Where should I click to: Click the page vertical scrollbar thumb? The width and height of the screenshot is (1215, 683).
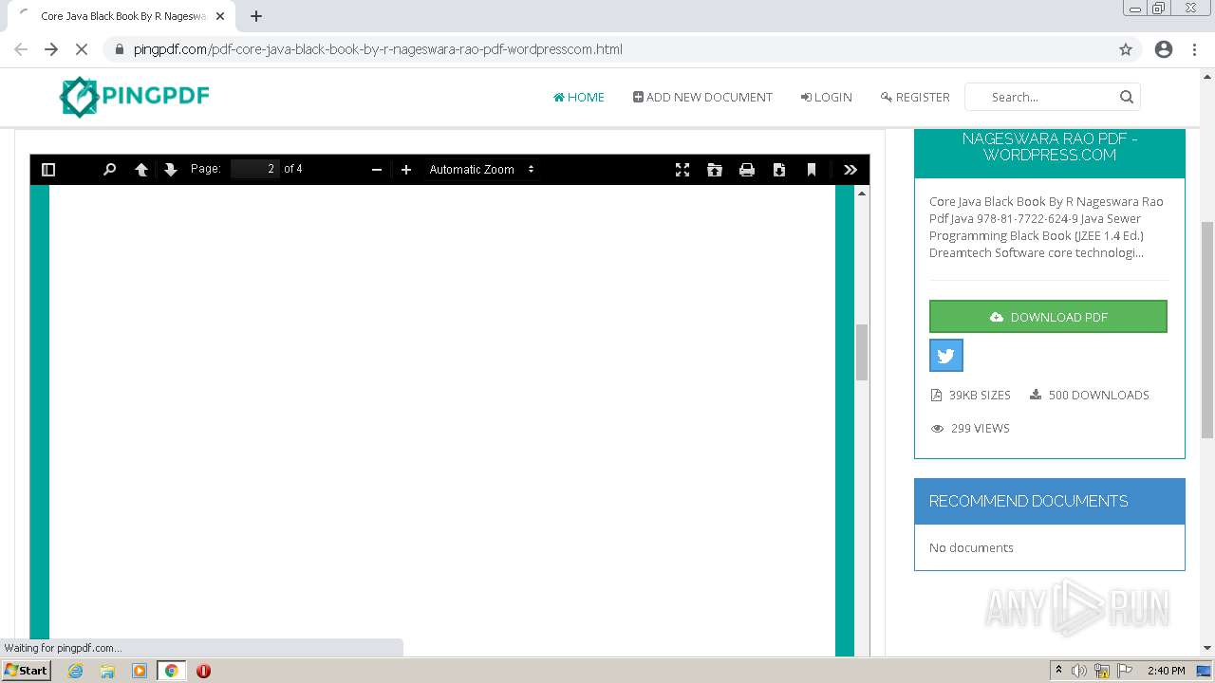(x=1207, y=330)
